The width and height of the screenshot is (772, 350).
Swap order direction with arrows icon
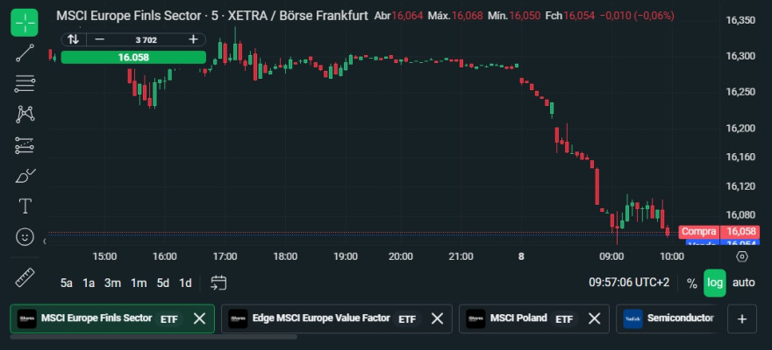[x=74, y=39]
